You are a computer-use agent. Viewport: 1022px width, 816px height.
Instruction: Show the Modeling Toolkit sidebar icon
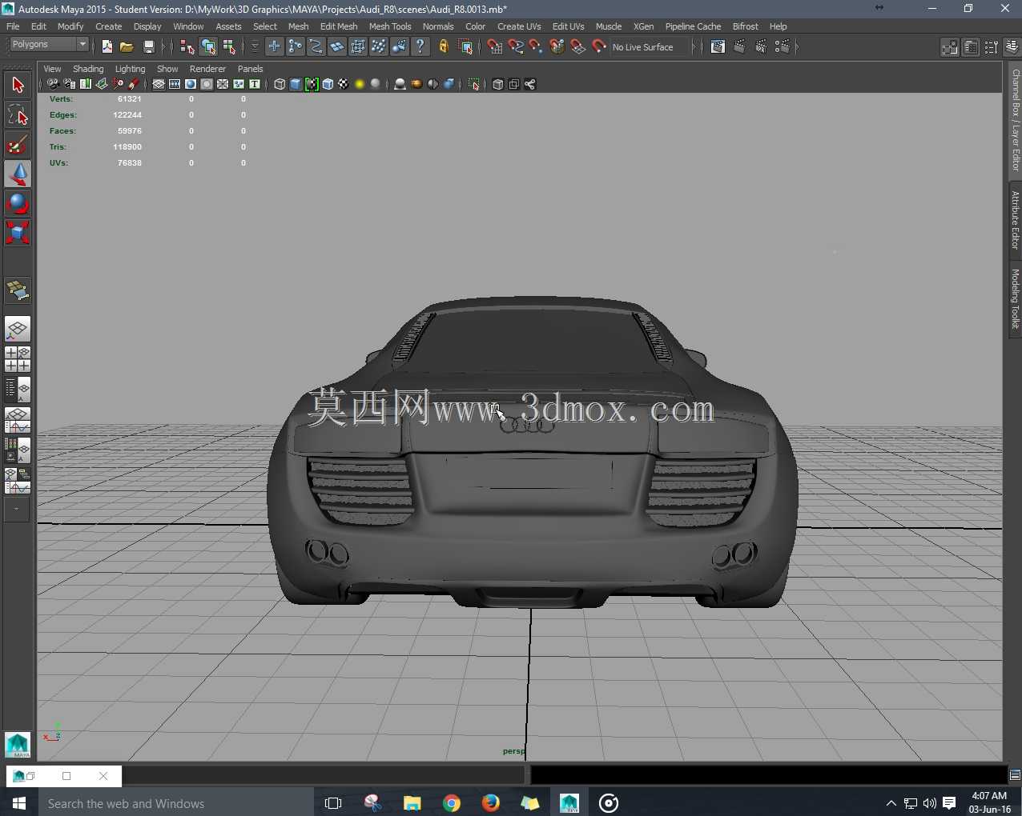(x=950, y=47)
